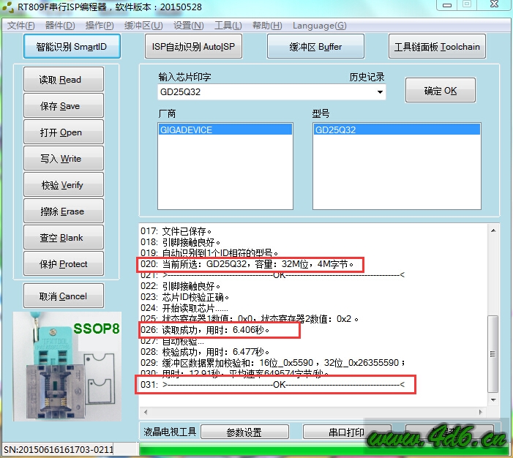Click log line 024 开始读取芯片
This screenshot has width=513, height=458.
[184, 308]
